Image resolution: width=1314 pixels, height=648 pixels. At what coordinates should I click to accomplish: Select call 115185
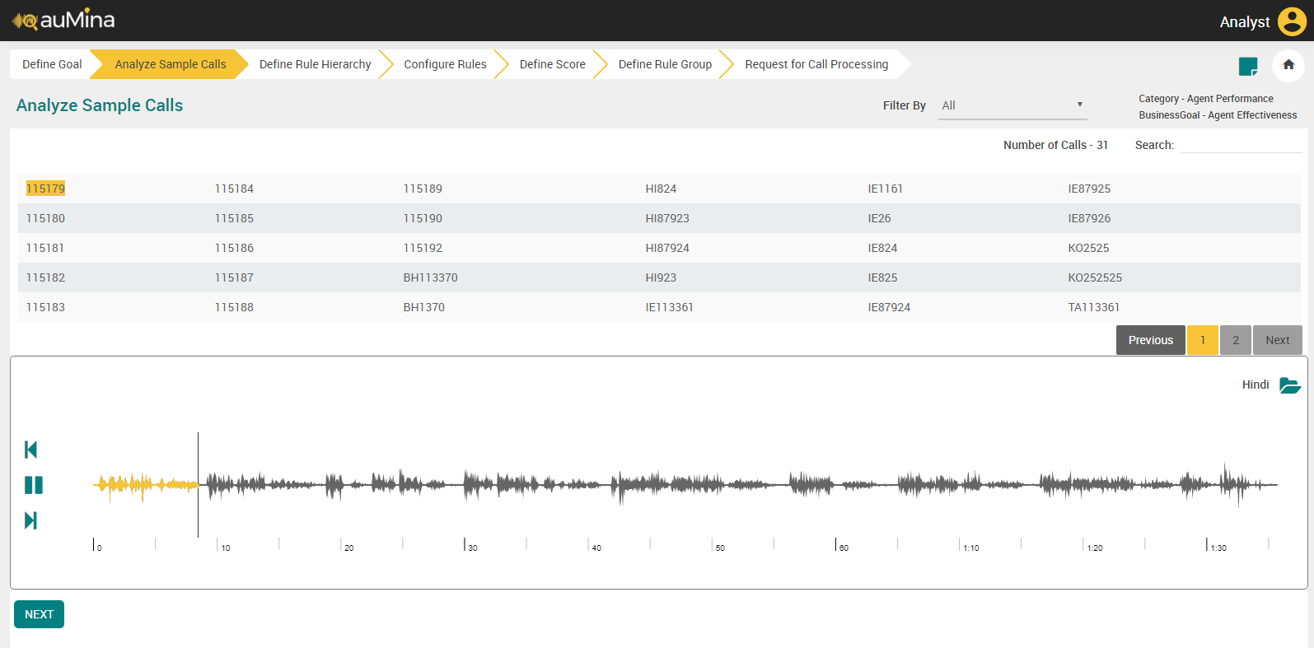click(x=234, y=218)
